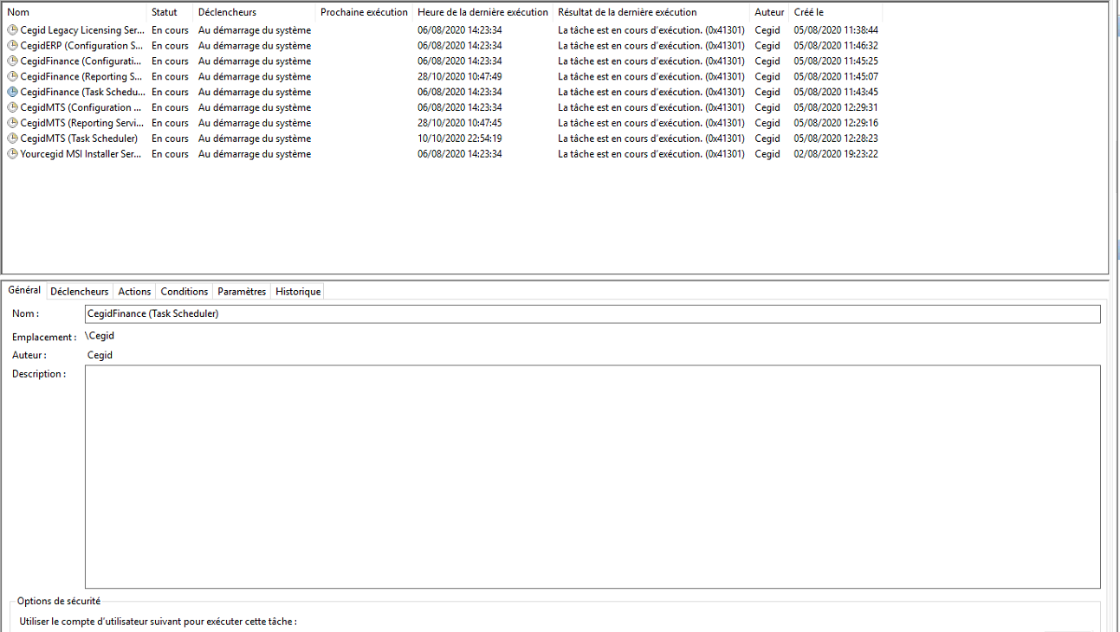Viewport: 1120px width, 632px height.
Task: Click the Yourcegid MSI Installer task clock icon
Action: tap(13, 154)
